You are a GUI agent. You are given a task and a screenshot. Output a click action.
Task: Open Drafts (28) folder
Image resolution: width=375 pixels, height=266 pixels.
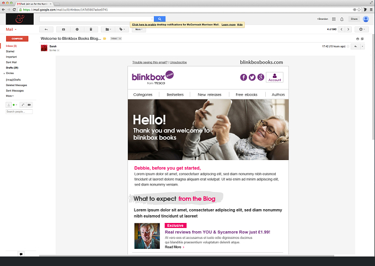click(x=12, y=68)
